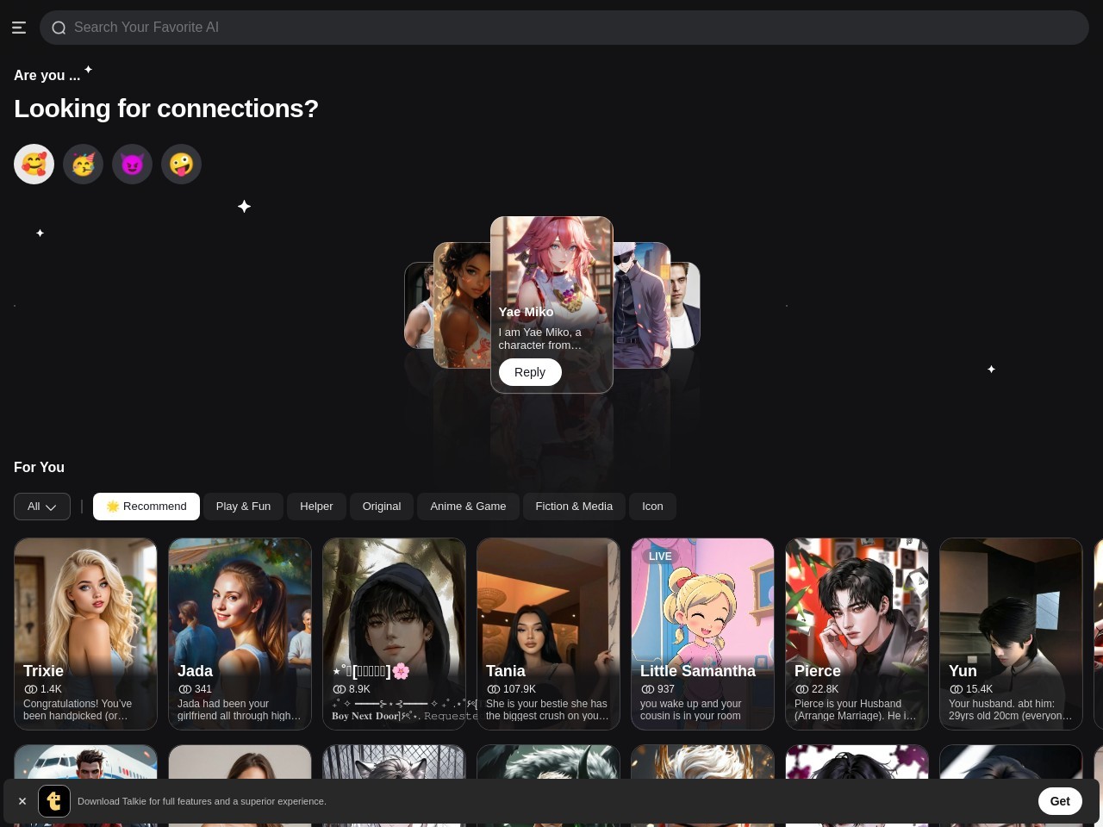Select the zany face emoji mood

point(181,164)
